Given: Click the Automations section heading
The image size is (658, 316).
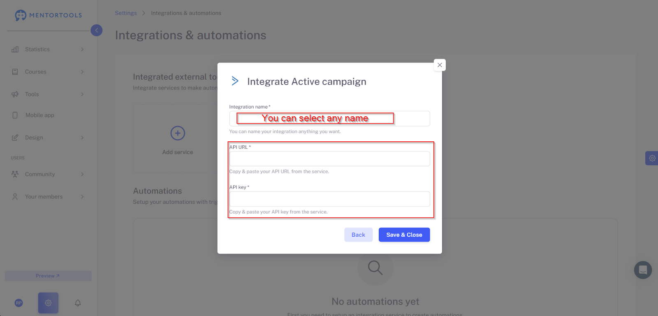Looking at the screenshot, I should coord(158,191).
